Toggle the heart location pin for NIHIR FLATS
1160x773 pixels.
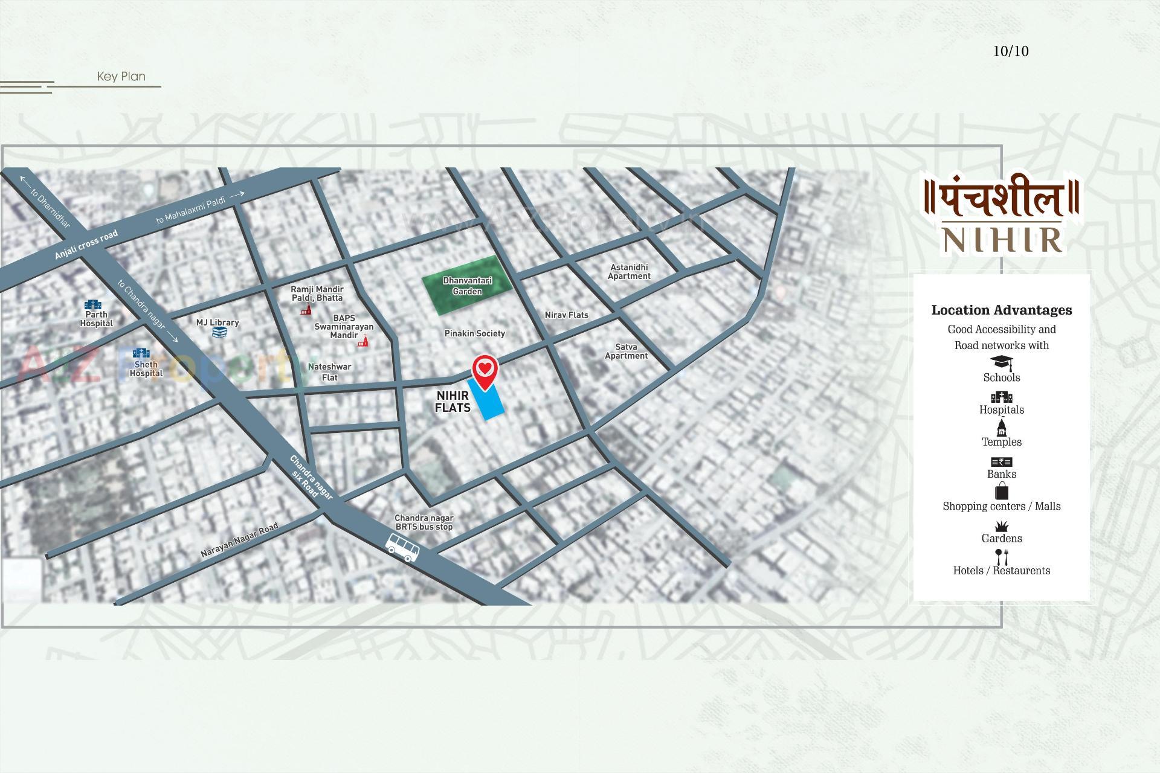point(485,370)
